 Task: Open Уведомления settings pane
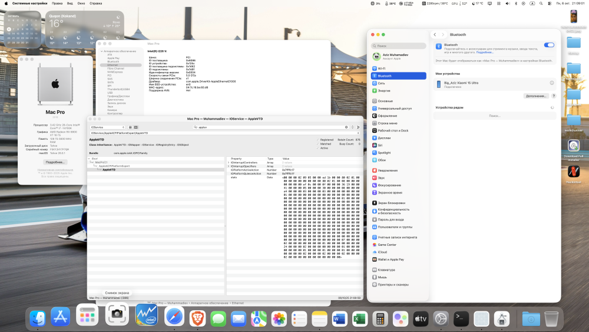coord(399,170)
